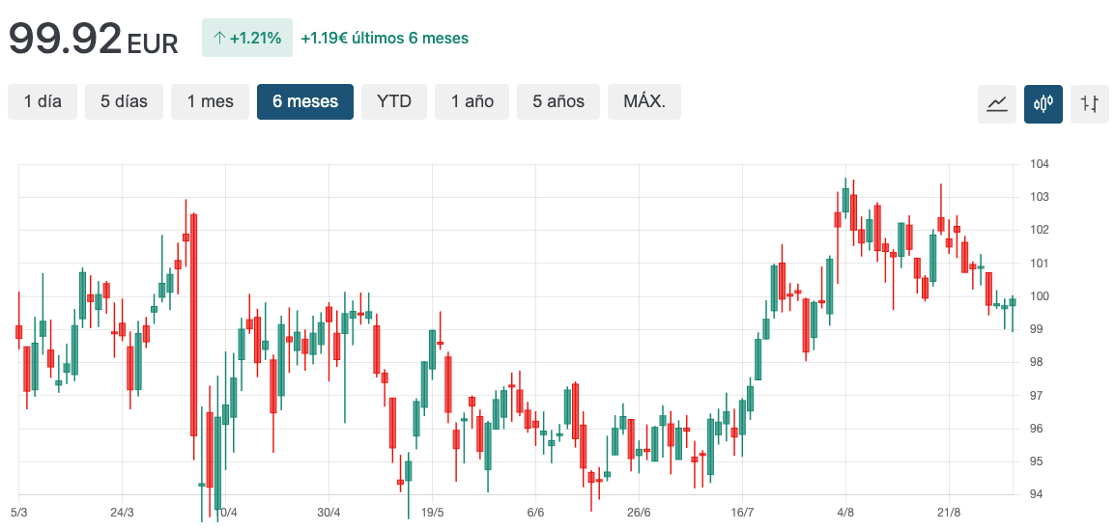Screen dimensions: 1115x530
Task: Select the 6 meses range
Action: 305,101
